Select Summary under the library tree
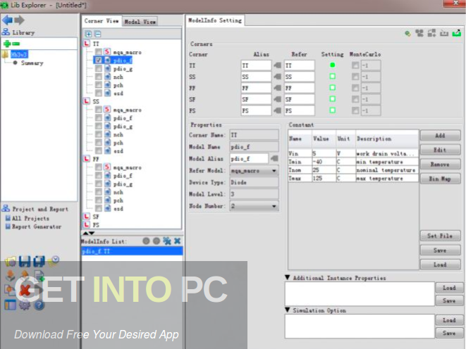The height and width of the screenshot is (349, 466). 32,63
